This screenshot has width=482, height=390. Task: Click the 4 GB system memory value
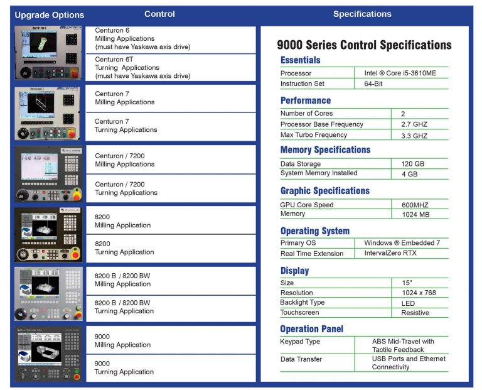point(409,174)
